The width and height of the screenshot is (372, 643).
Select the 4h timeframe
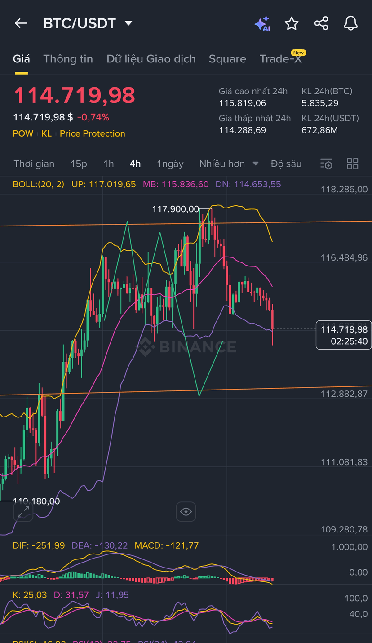135,164
